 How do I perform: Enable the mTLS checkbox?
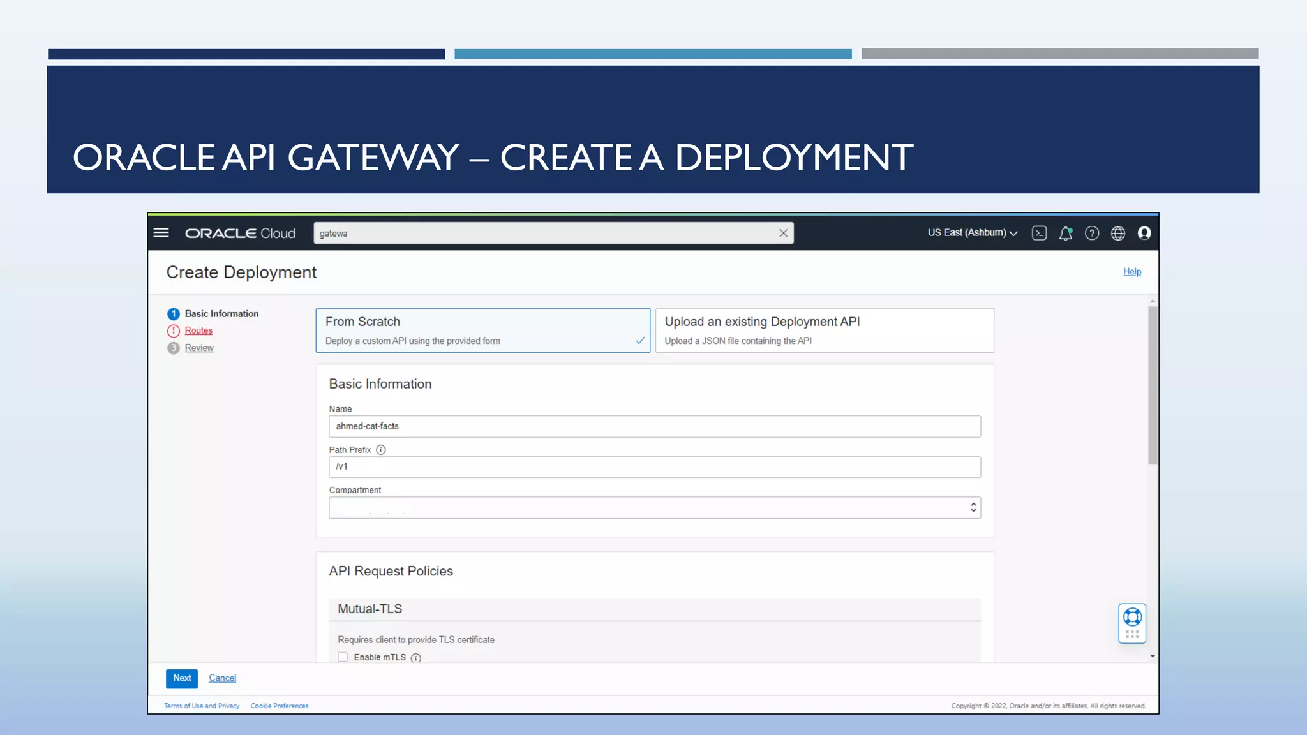pos(343,657)
